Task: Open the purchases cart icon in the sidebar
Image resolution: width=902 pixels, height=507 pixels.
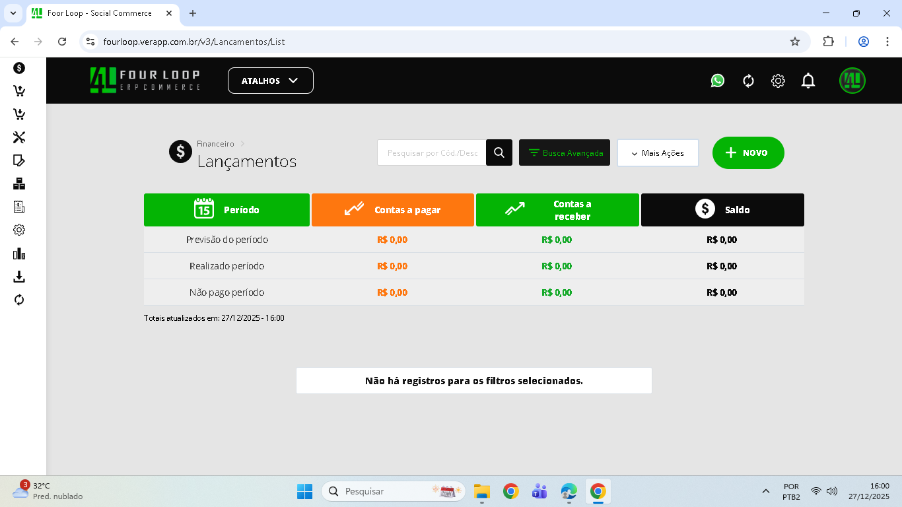Action: point(19,114)
